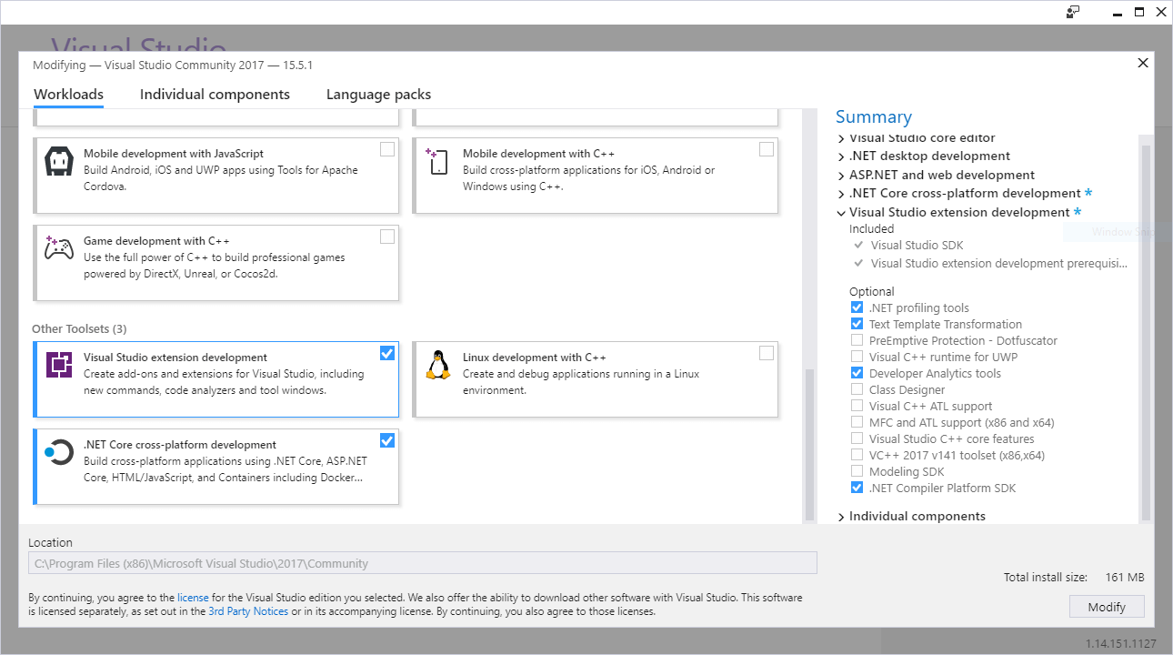Disable Text Template Transformation option
The width and height of the screenshot is (1173, 655).
pos(857,324)
